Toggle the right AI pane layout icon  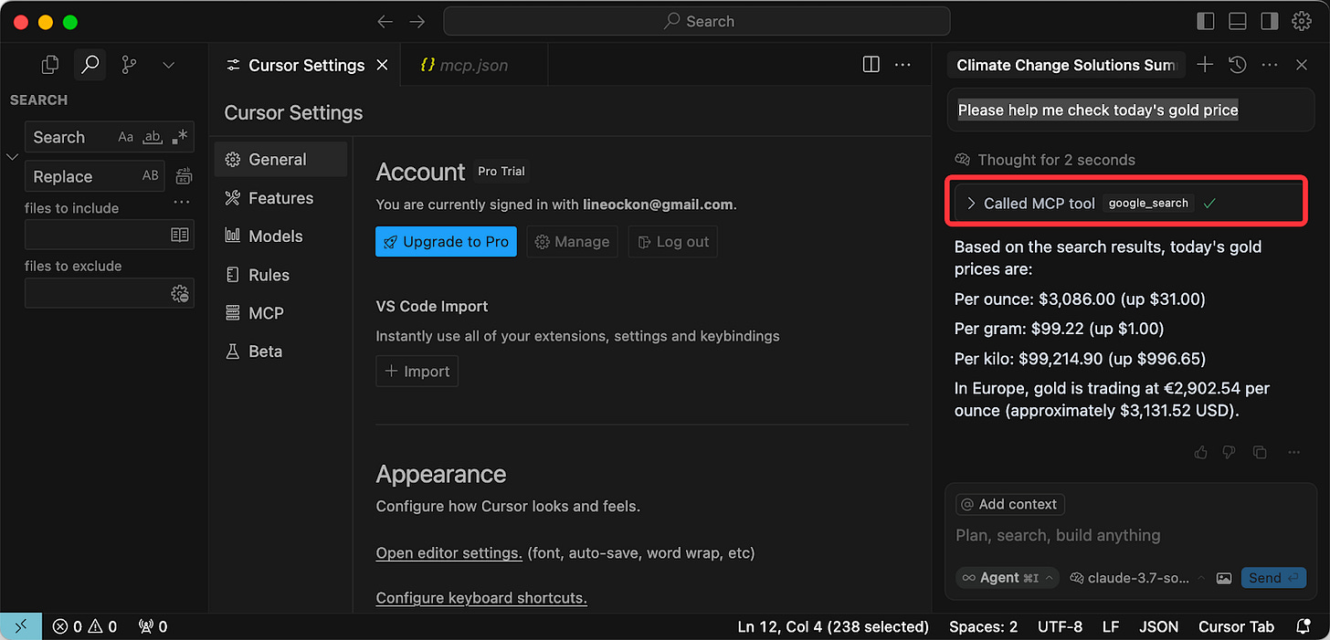click(1269, 21)
